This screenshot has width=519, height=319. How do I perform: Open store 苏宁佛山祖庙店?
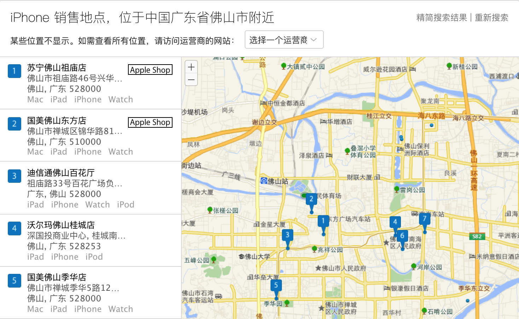57,68
